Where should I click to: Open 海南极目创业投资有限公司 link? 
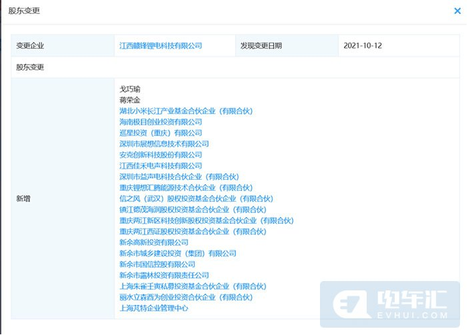(161, 122)
